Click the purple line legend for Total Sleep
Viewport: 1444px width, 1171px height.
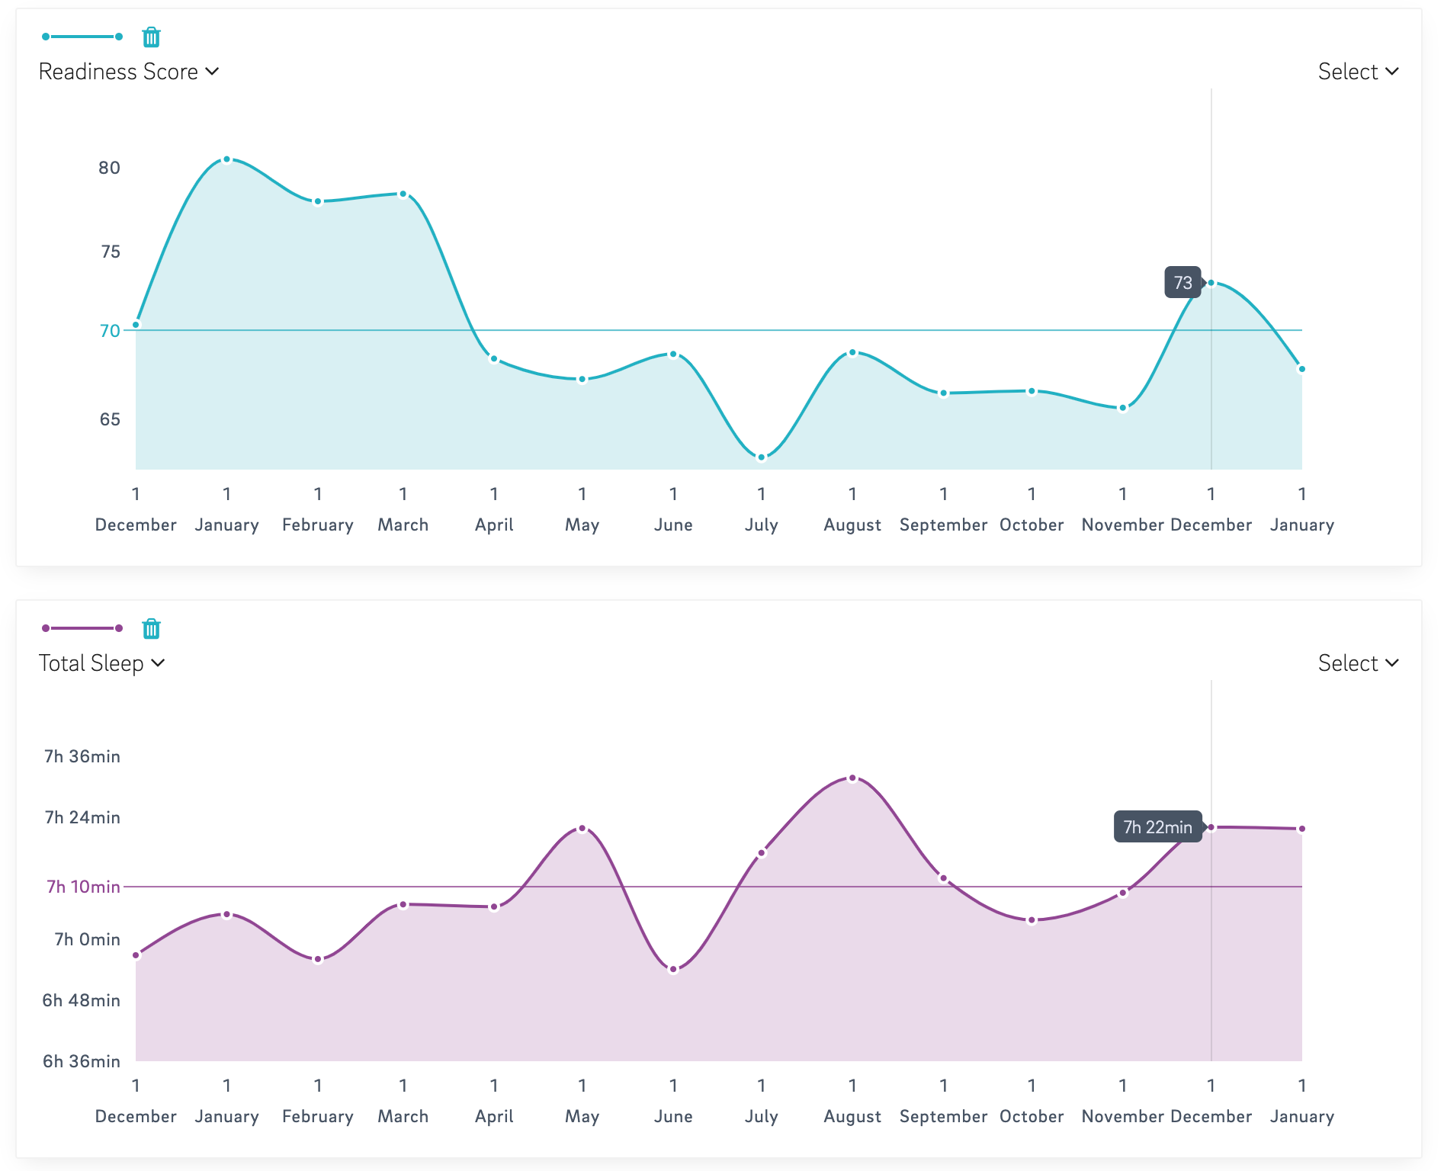pos(82,628)
